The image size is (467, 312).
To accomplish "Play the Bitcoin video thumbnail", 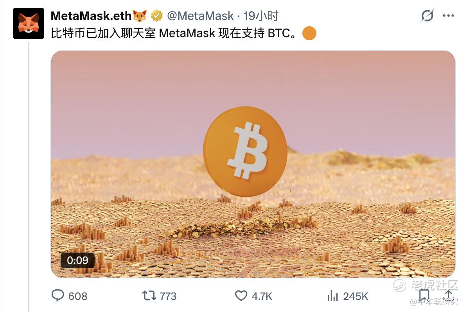I will click(x=253, y=164).
